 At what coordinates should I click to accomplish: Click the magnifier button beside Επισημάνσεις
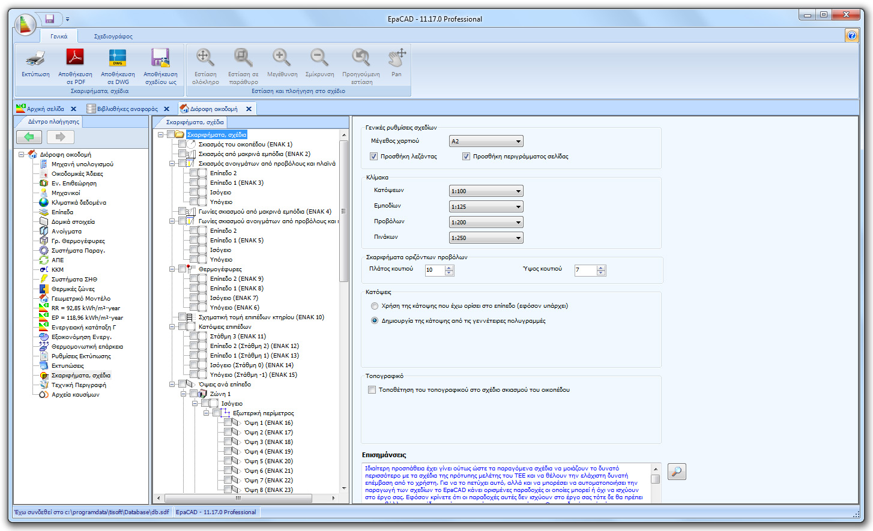point(676,472)
